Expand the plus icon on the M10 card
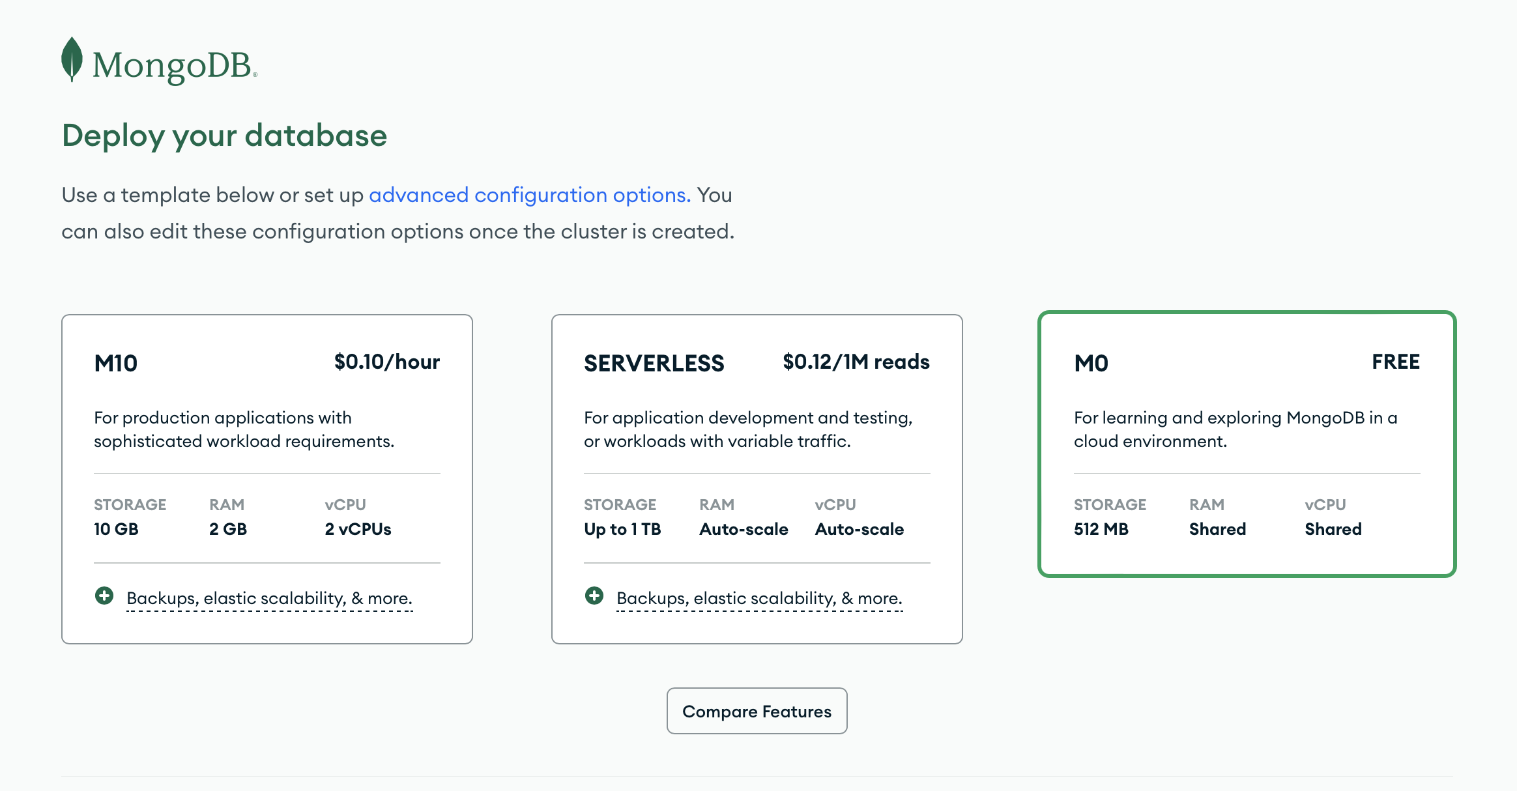1517x791 pixels. point(104,596)
